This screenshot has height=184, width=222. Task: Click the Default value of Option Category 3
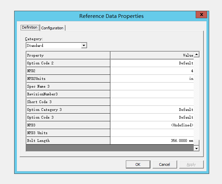(152, 110)
